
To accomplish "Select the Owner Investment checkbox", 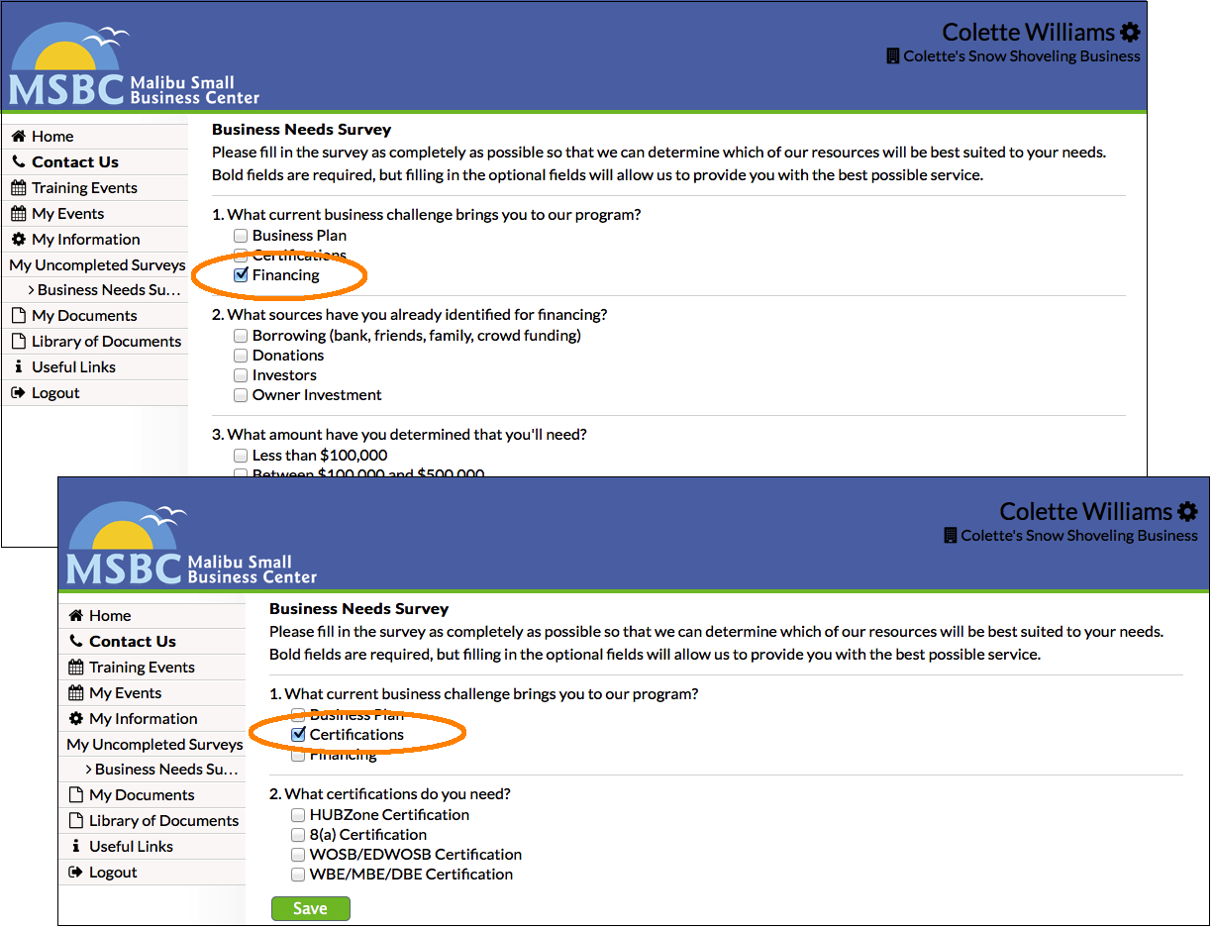I will 241,395.
